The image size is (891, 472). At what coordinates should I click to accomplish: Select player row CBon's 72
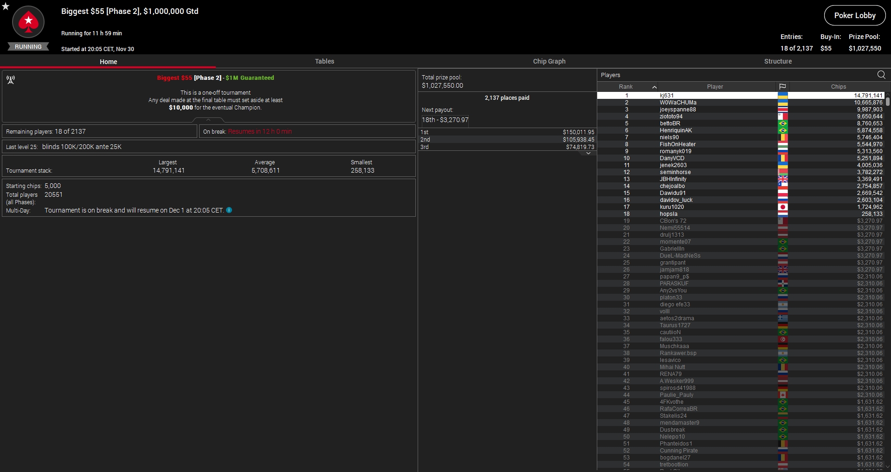coord(741,221)
